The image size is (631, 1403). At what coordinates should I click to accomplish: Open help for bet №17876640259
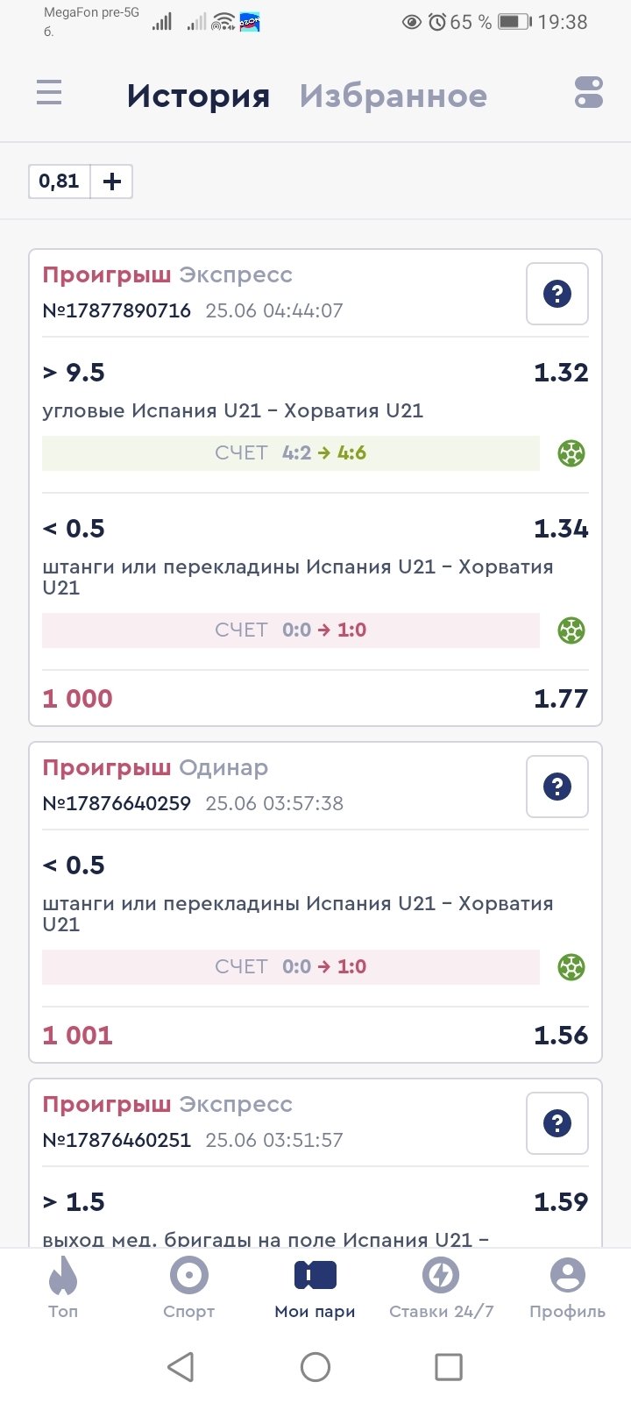pyautogui.click(x=557, y=787)
